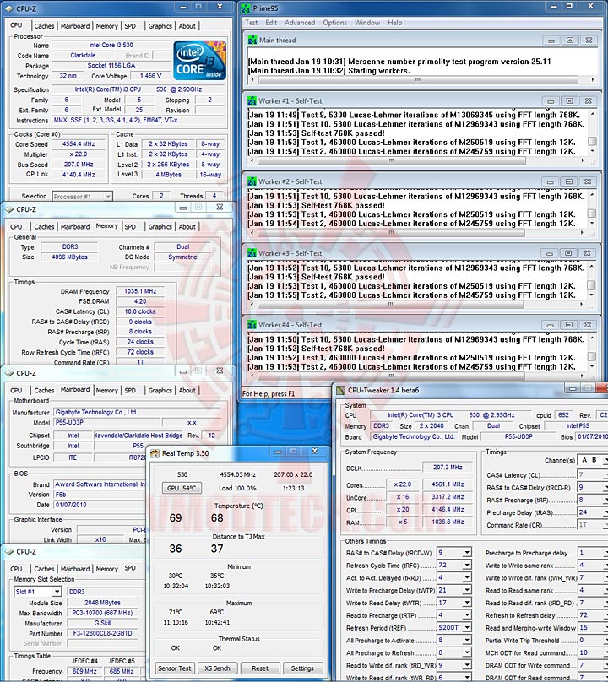This screenshot has height=682, width=608.
Task: Open the Refresh Cycle Time (tRFC) dropdown
Action: 466,566
